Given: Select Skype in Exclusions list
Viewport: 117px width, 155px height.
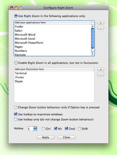Looking at the screenshot, I should [x=54, y=81].
